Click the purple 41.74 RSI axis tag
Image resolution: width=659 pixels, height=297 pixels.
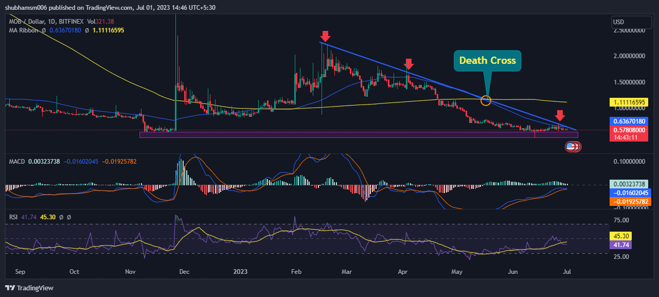click(620, 245)
